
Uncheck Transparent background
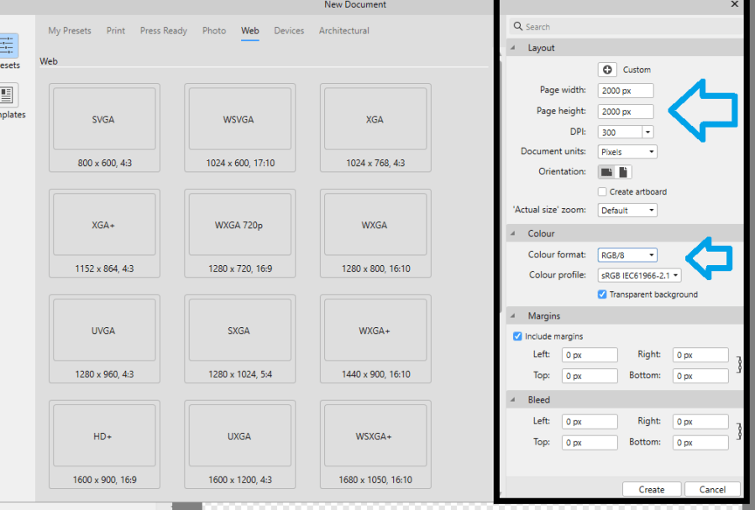click(602, 294)
